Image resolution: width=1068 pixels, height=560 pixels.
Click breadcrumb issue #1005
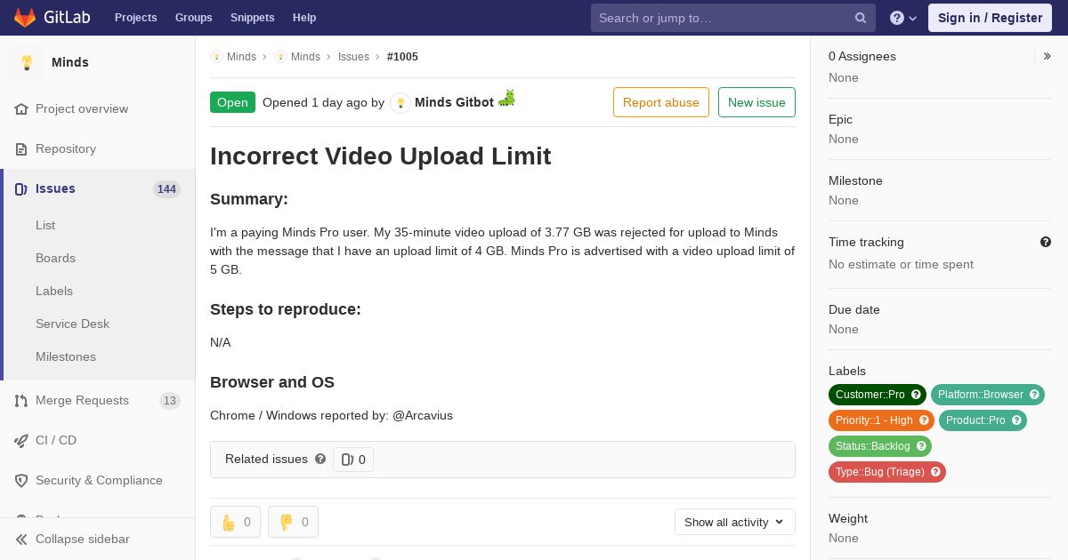tap(402, 57)
